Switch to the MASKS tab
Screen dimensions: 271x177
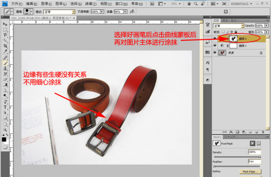tap(217, 137)
